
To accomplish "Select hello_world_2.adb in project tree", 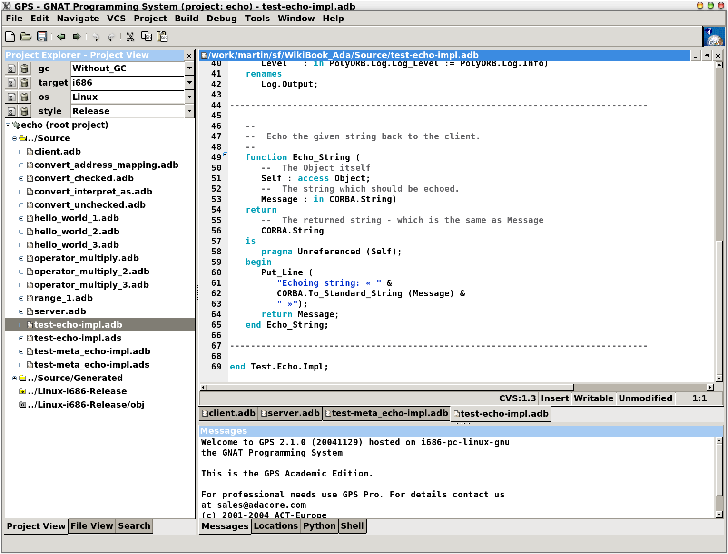I will tap(76, 232).
